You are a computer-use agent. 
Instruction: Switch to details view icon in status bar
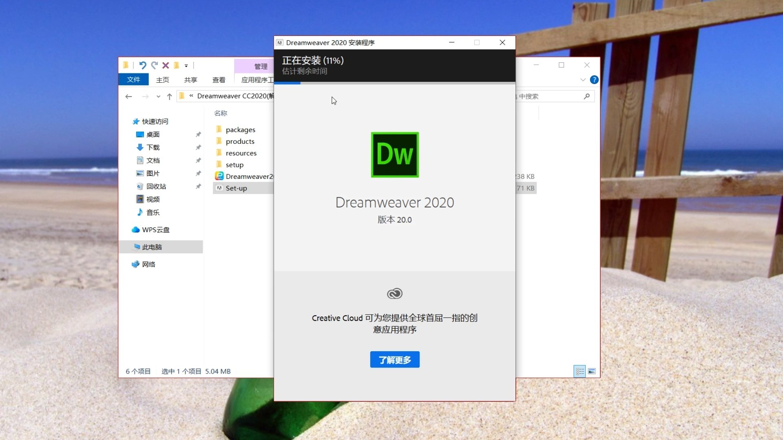click(580, 371)
